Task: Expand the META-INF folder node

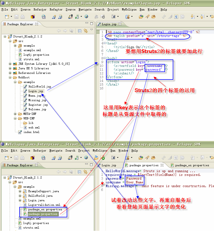Action: 15,114
